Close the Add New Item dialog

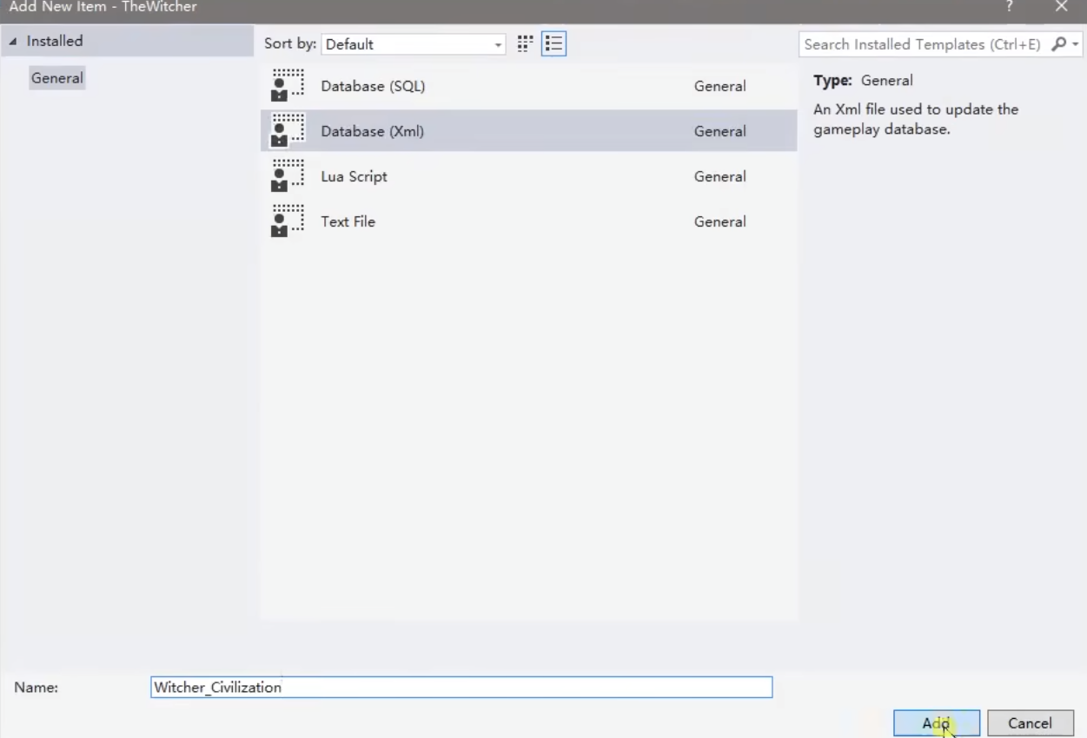(x=1061, y=7)
